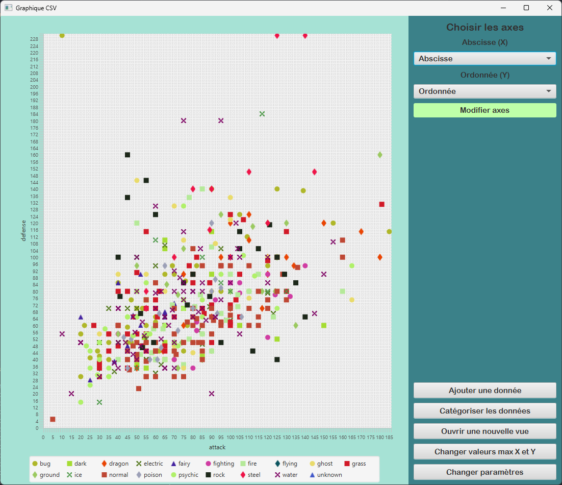Screen dimensions: 562x485
Task: Click the grass legend square icon
Action: (347, 464)
